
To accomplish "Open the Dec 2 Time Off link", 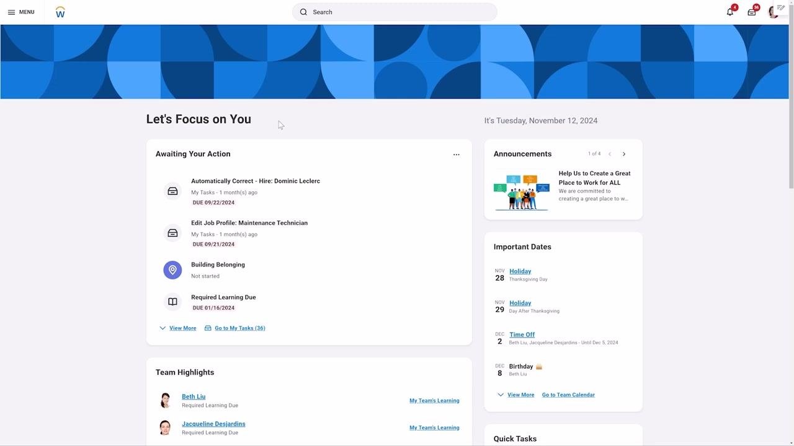I will [x=522, y=334].
